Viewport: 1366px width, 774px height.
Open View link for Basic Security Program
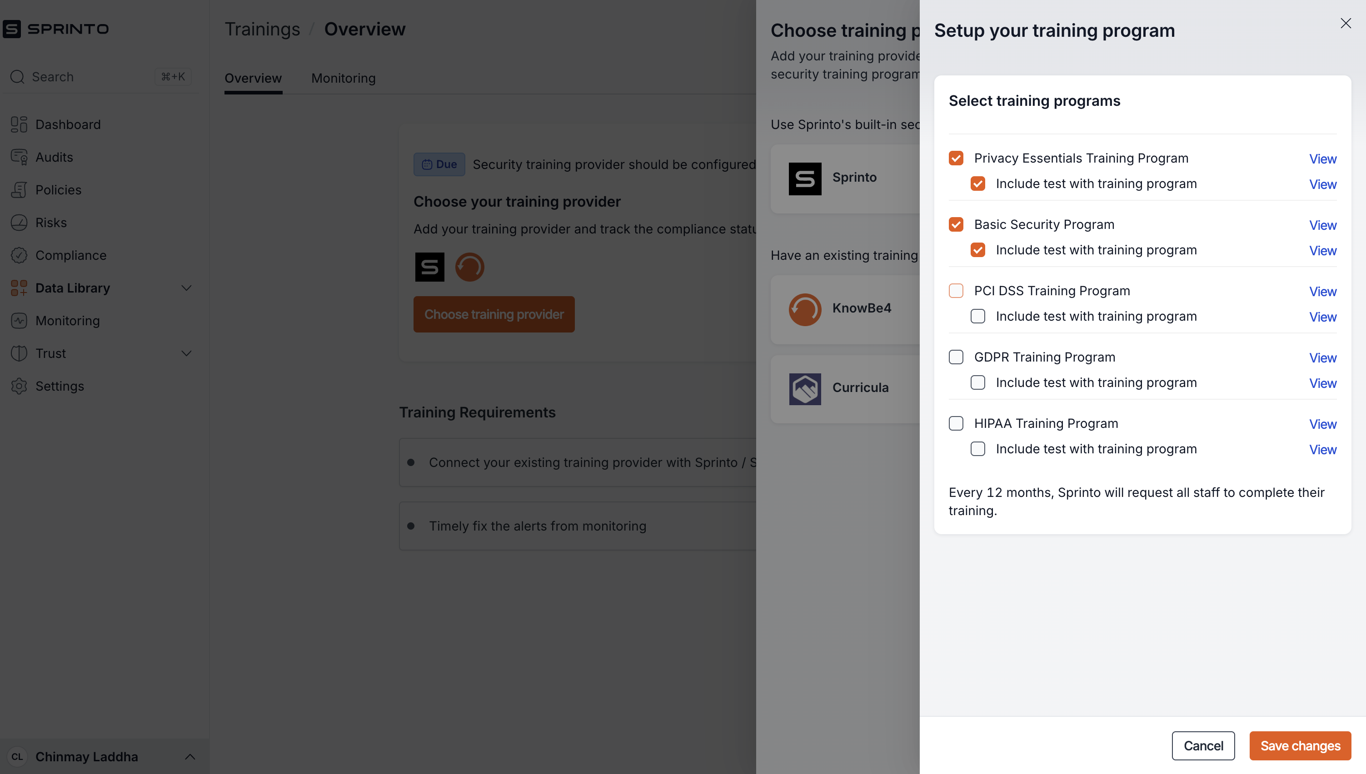pyautogui.click(x=1322, y=225)
